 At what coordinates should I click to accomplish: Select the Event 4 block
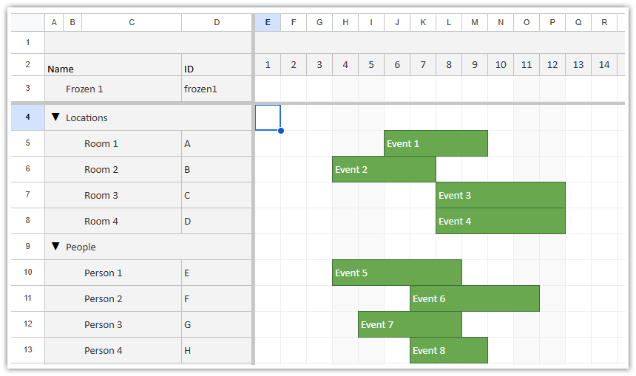[501, 221]
